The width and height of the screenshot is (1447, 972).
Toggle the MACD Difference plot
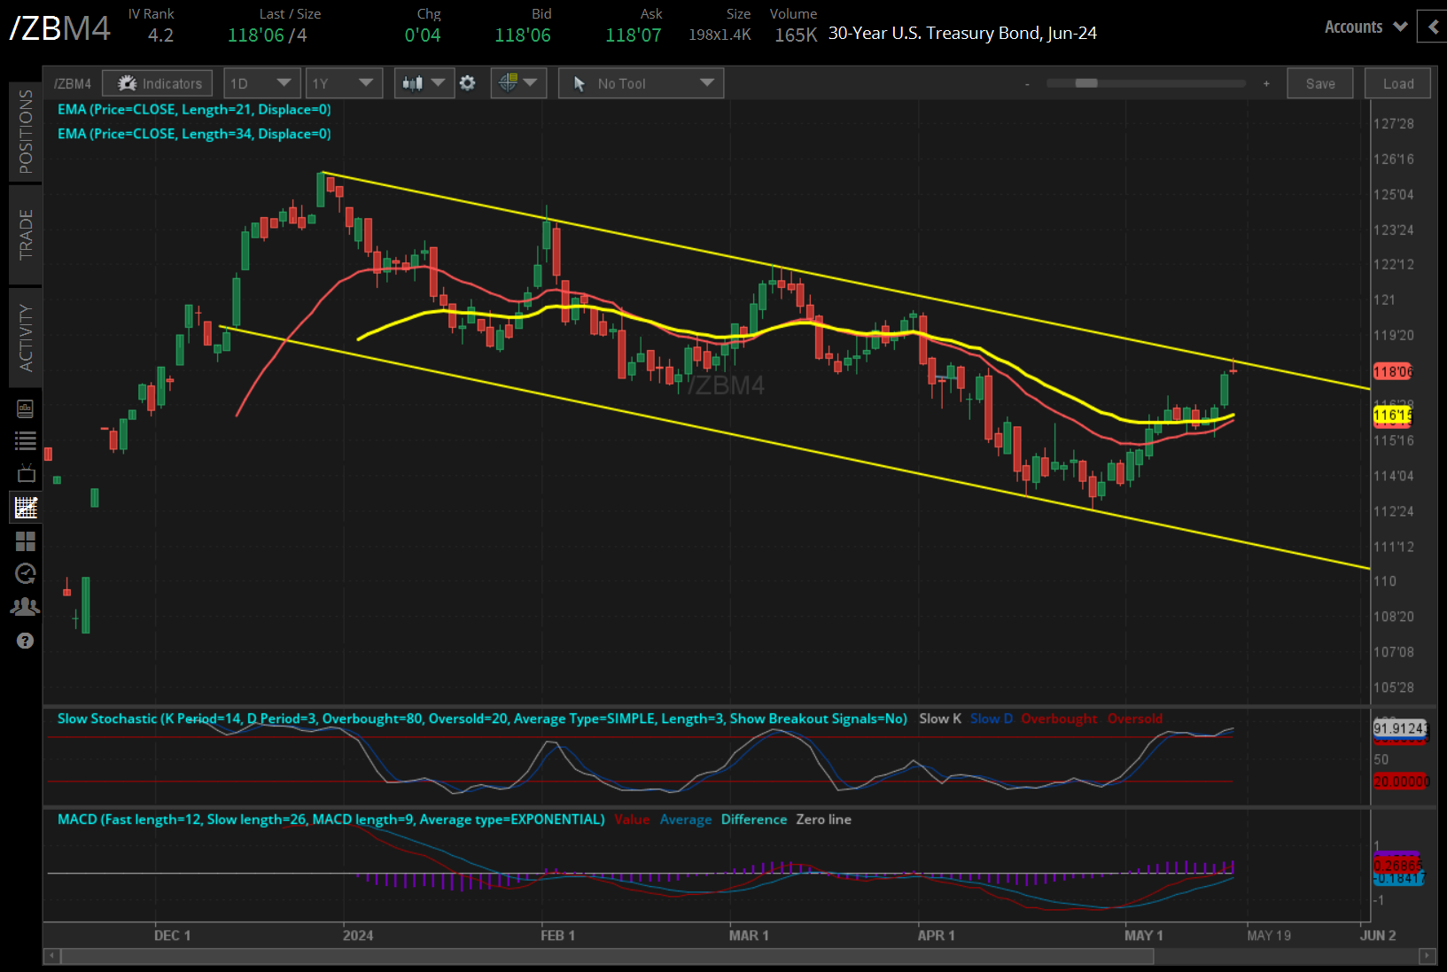click(x=754, y=820)
